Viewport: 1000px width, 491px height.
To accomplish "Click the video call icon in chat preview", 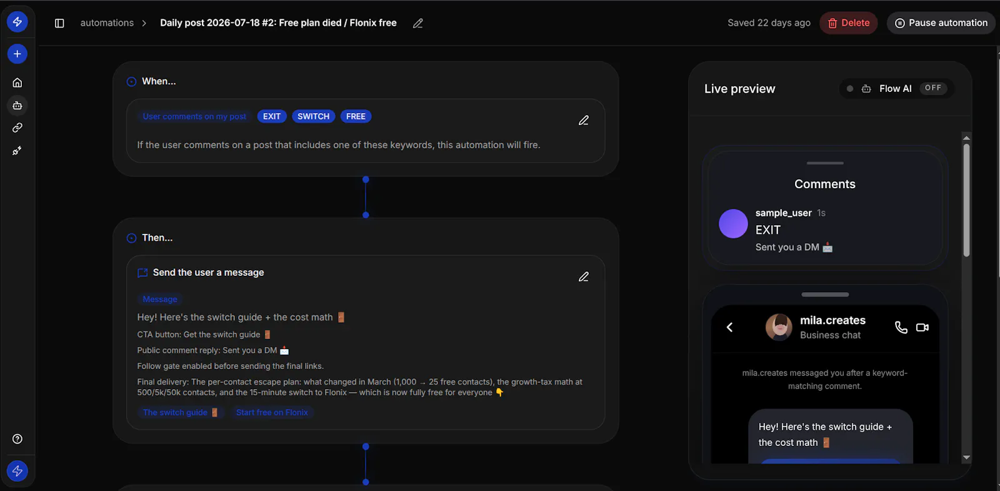I will [922, 327].
